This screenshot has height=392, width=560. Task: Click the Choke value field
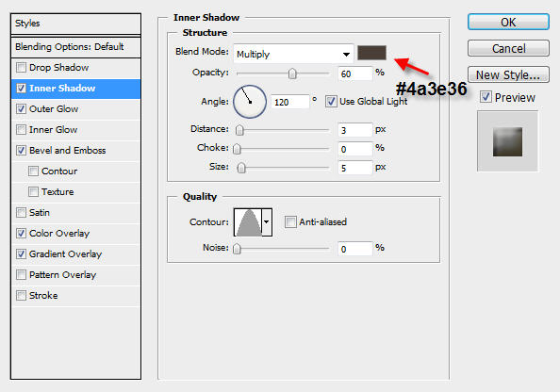tap(355, 149)
